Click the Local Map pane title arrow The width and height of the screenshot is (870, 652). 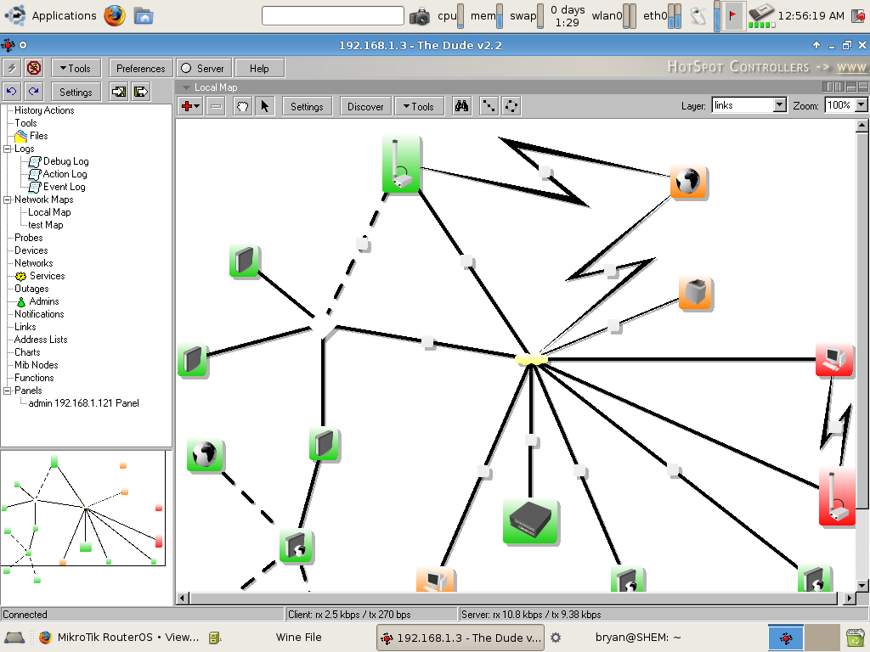click(x=186, y=87)
